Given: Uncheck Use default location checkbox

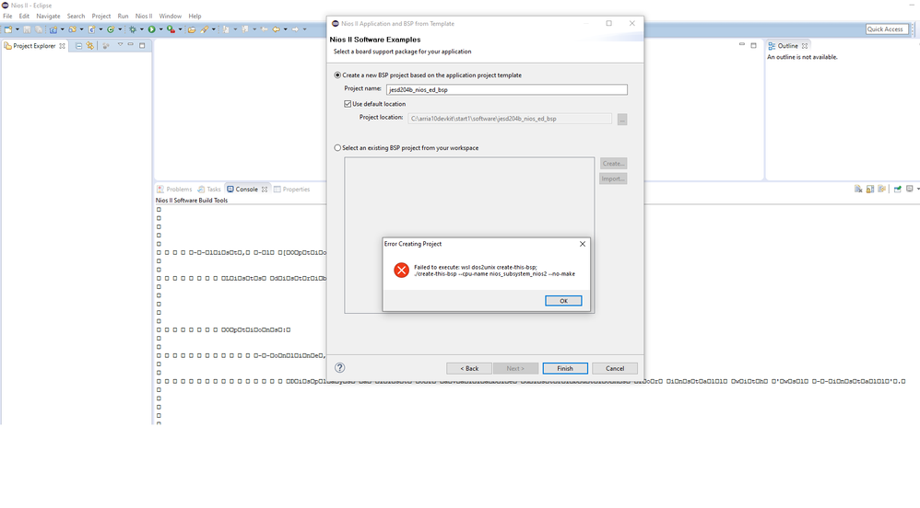Looking at the screenshot, I should pyautogui.click(x=348, y=104).
